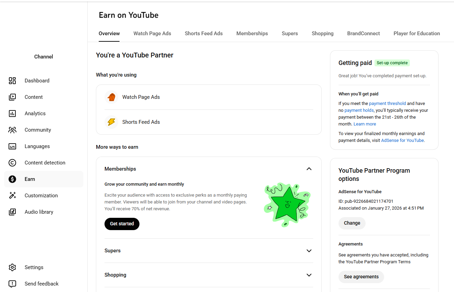
Task: Click the Shorts Feed Ads lightning row
Action: click(141, 122)
